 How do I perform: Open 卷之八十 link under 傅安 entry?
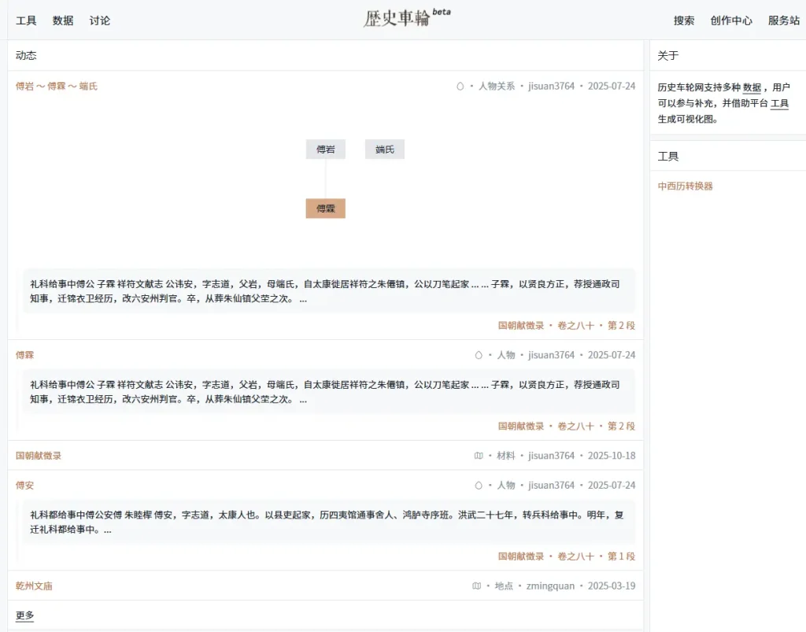(575, 556)
